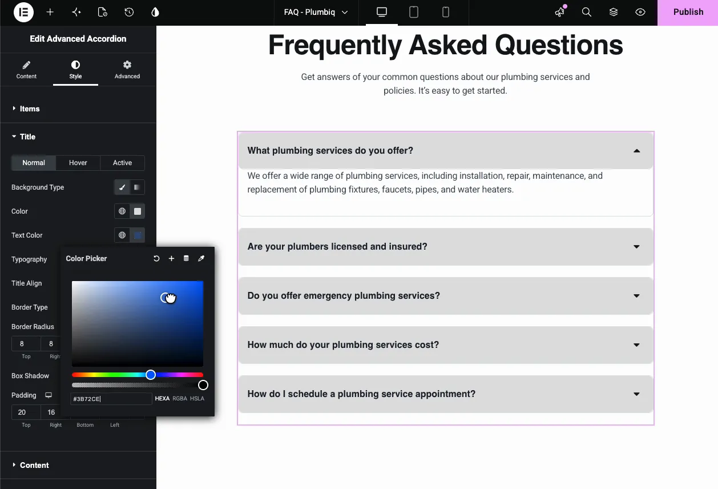The image size is (718, 489).
Task: Switch to the Content tab
Action: (26, 70)
